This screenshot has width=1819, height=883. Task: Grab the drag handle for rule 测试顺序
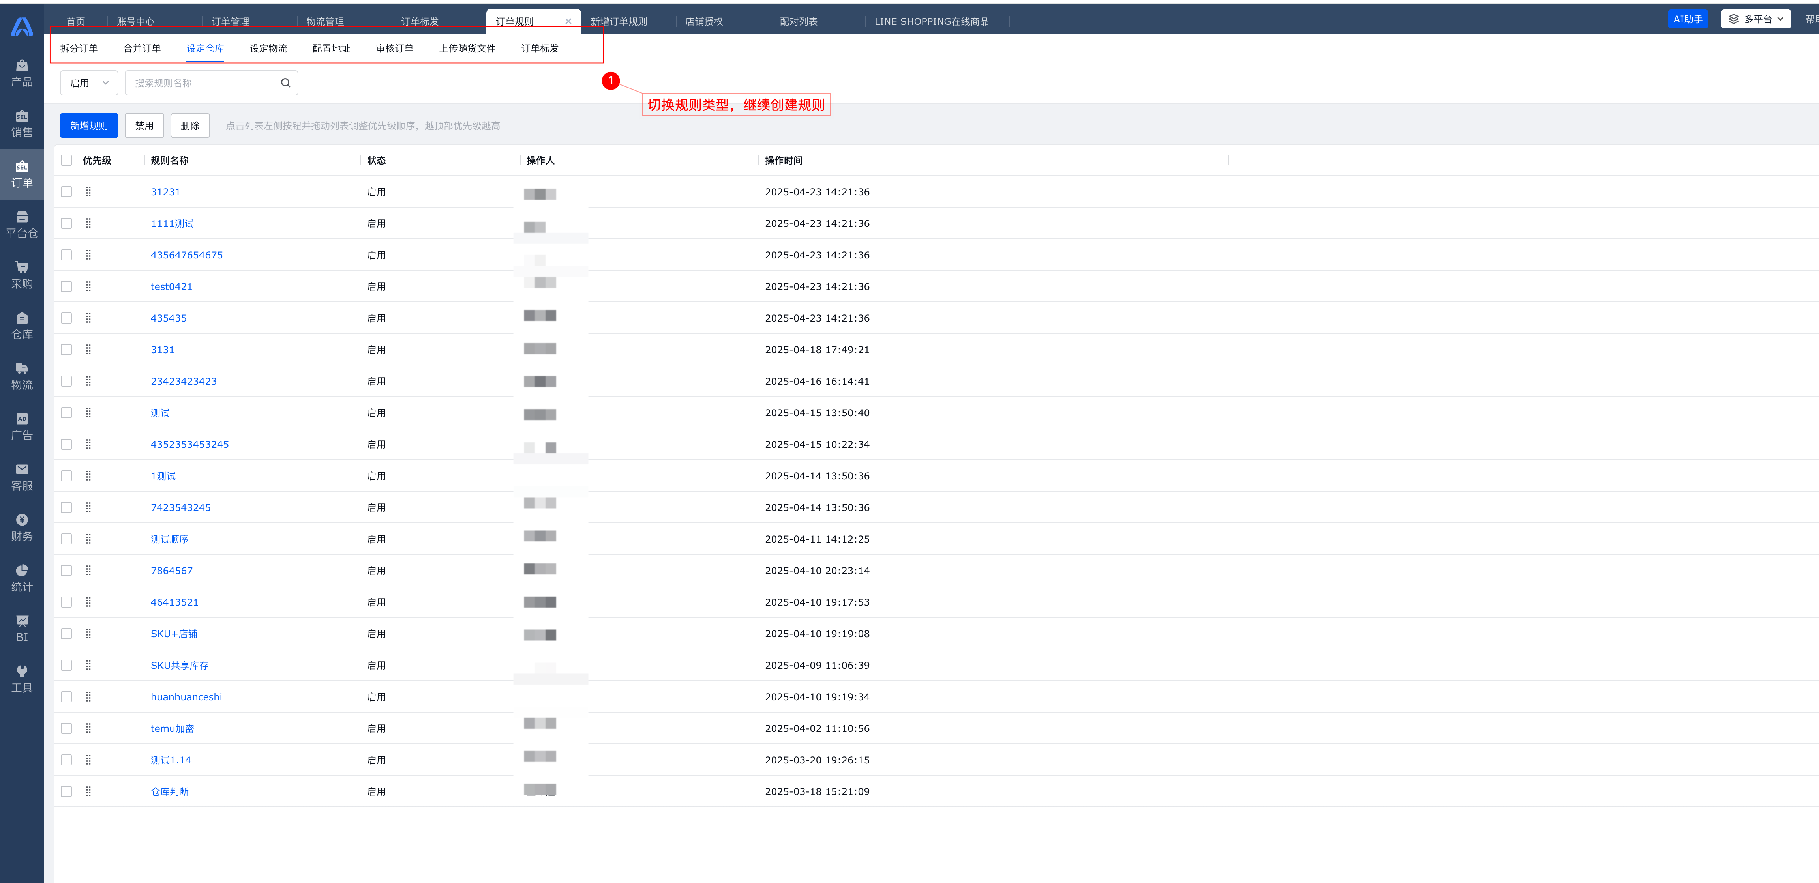tap(88, 539)
